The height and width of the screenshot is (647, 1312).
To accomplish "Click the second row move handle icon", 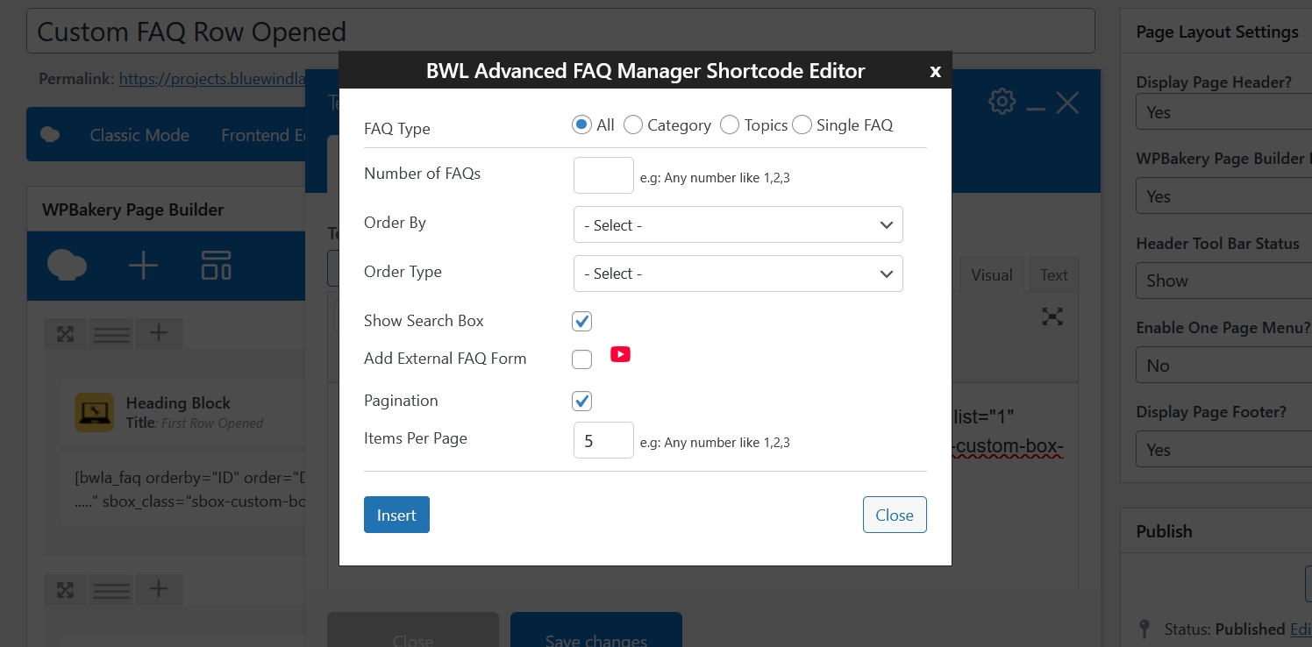I will 65,589.
